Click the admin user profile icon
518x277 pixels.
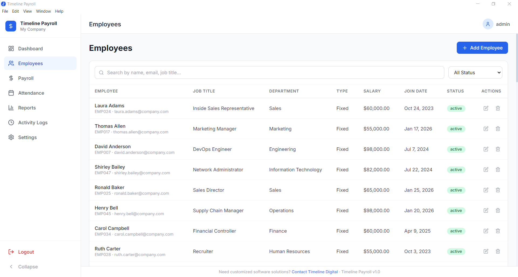(488, 24)
